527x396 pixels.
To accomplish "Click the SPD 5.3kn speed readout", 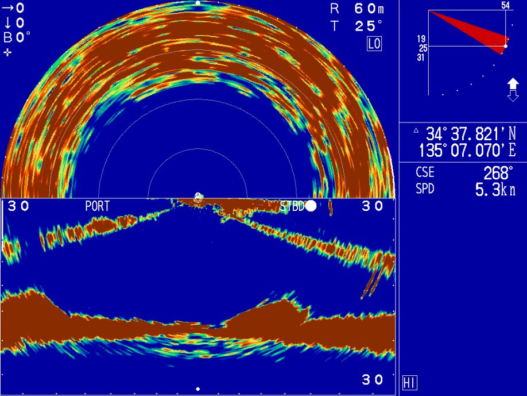I will [464, 190].
